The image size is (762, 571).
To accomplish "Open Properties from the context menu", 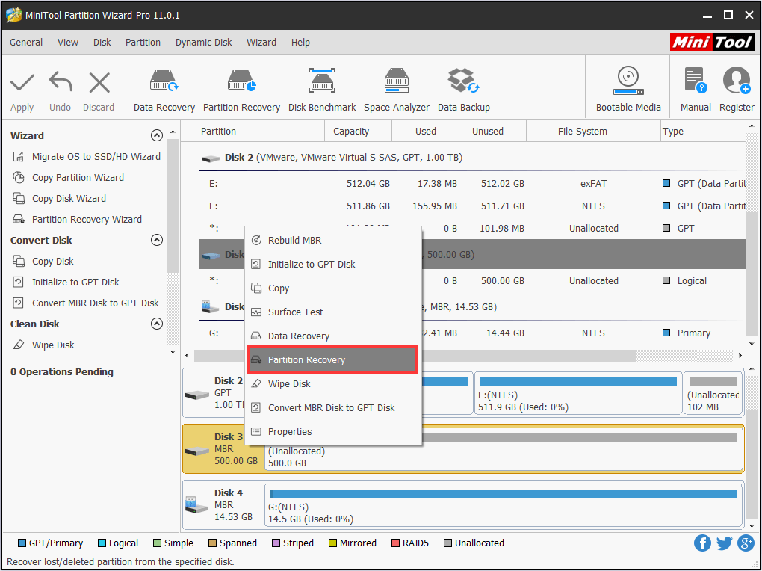I will pos(333,431).
